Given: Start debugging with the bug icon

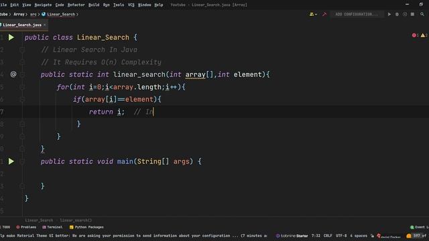Looking at the screenshot, I should pyautogui.click(x=397, y=14).
